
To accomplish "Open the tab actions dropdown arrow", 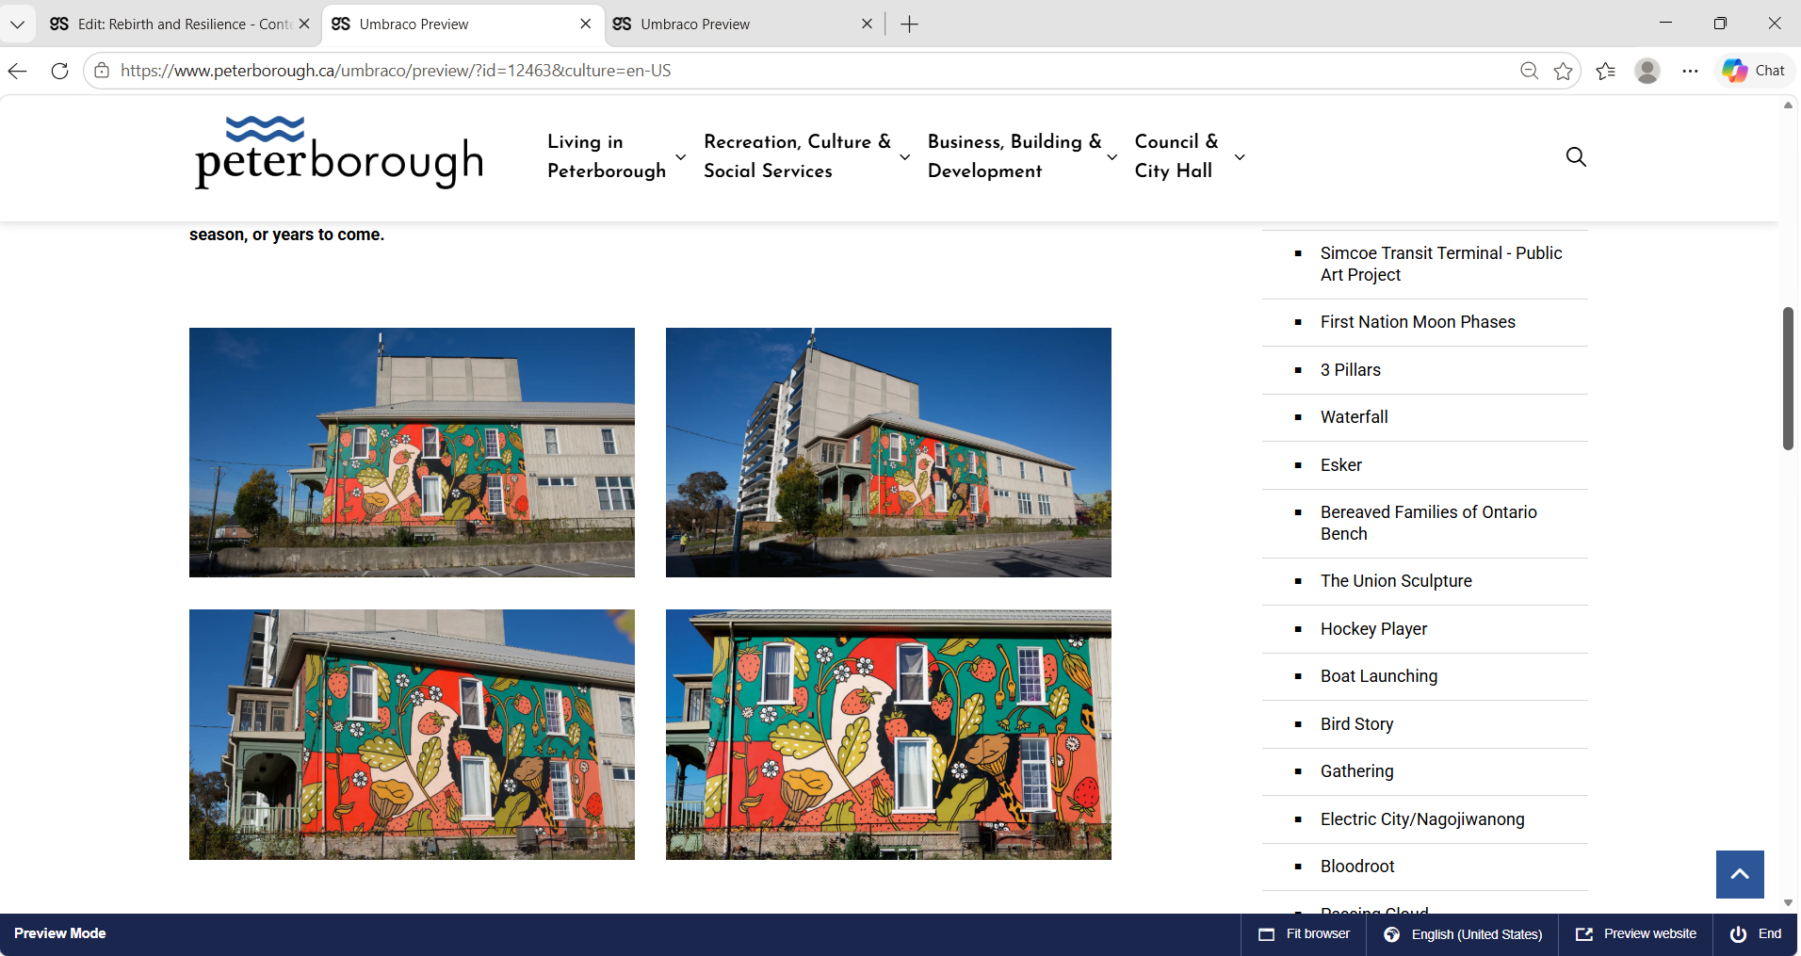I will [x=17, y=24].
